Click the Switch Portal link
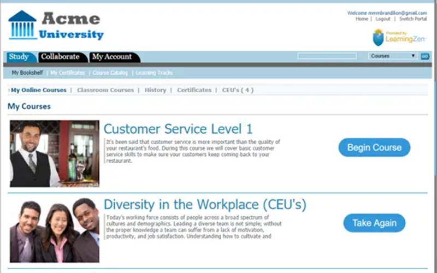The image size is (437, 273). pyautogui.click(x=413, y=19)
